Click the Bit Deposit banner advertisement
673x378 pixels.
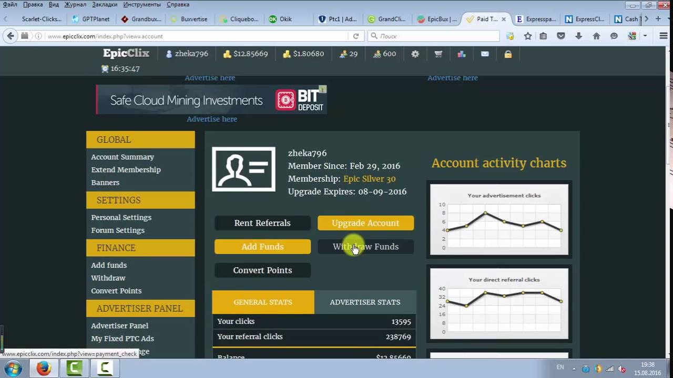point(211,100)
